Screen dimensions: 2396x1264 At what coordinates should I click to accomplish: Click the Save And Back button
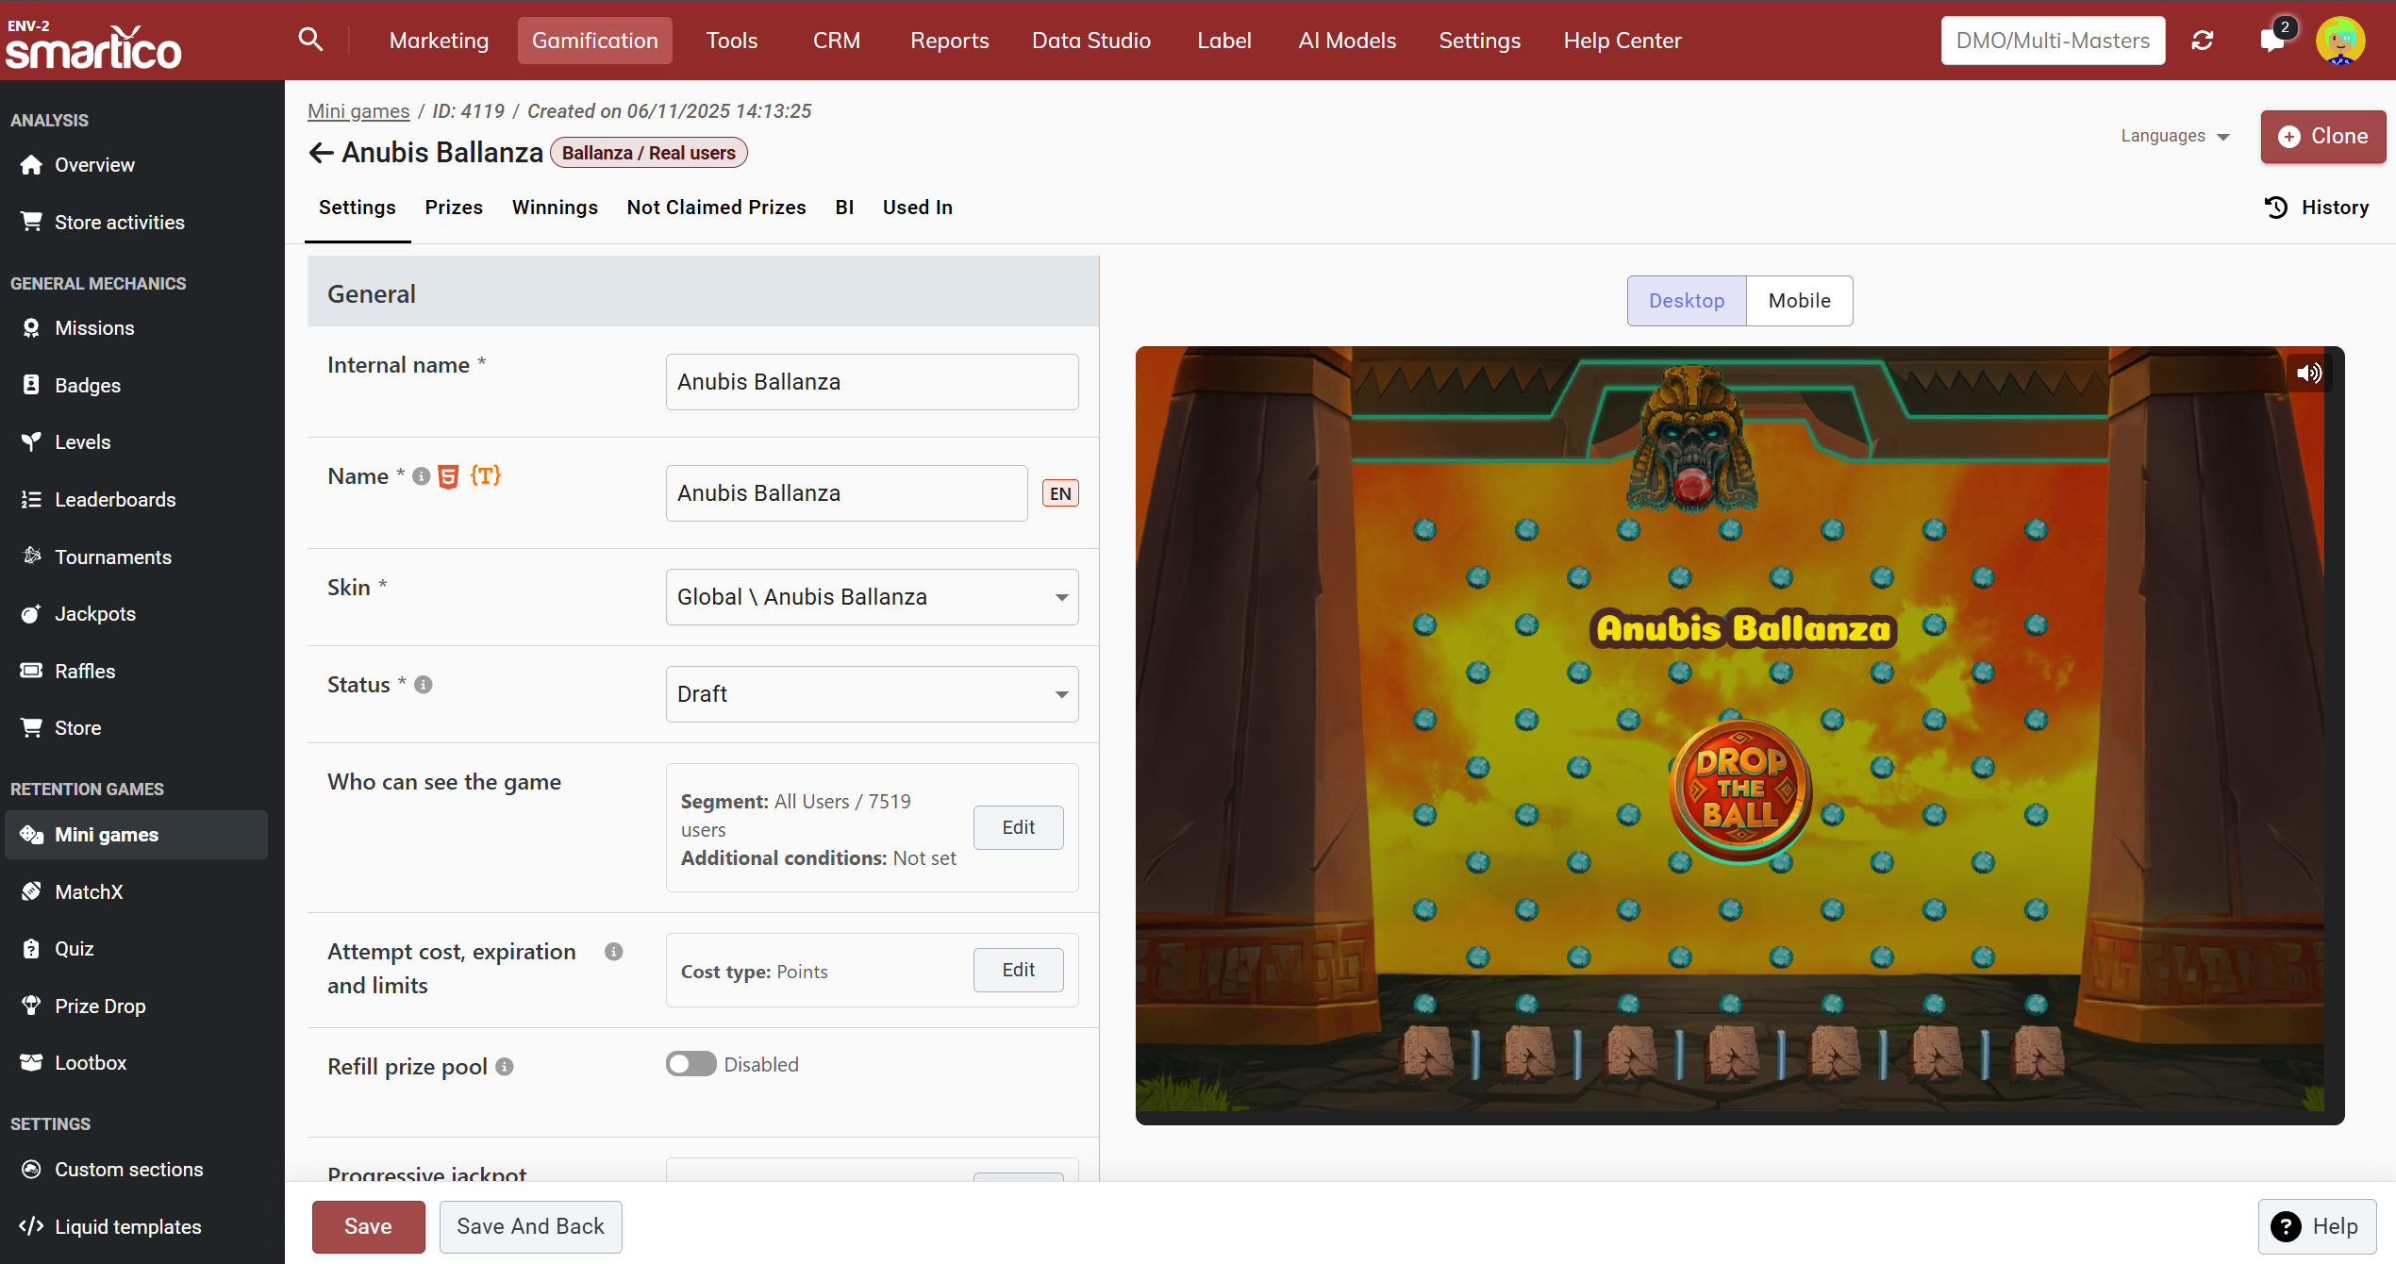(x=530, y=1226)
